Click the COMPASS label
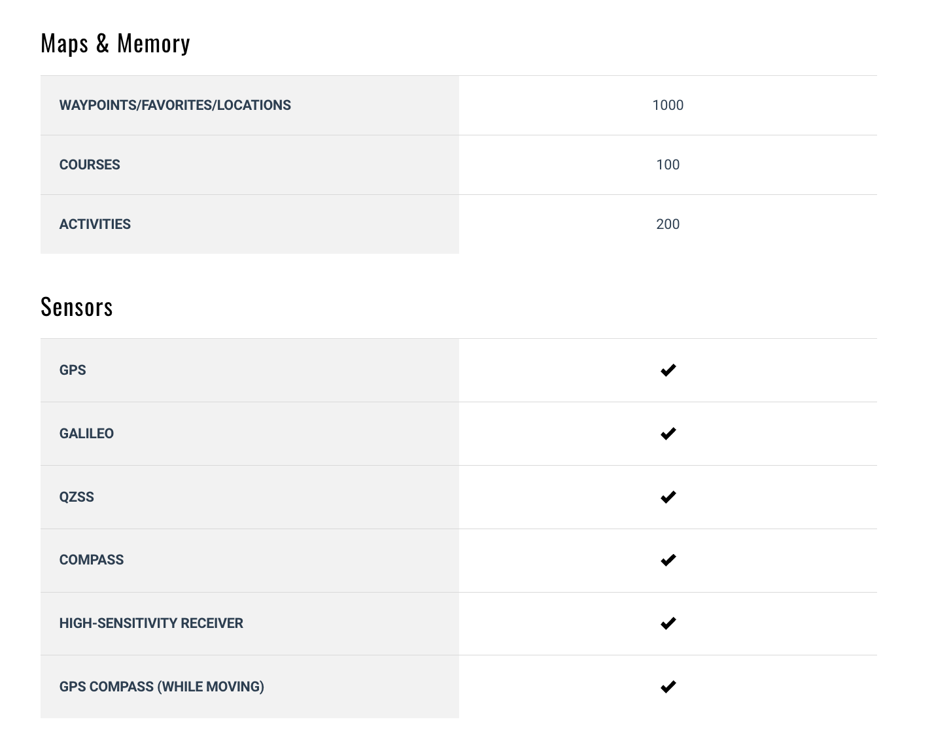Screen dimensions: 934x747 pyautogui.click(x=92, y=560)
